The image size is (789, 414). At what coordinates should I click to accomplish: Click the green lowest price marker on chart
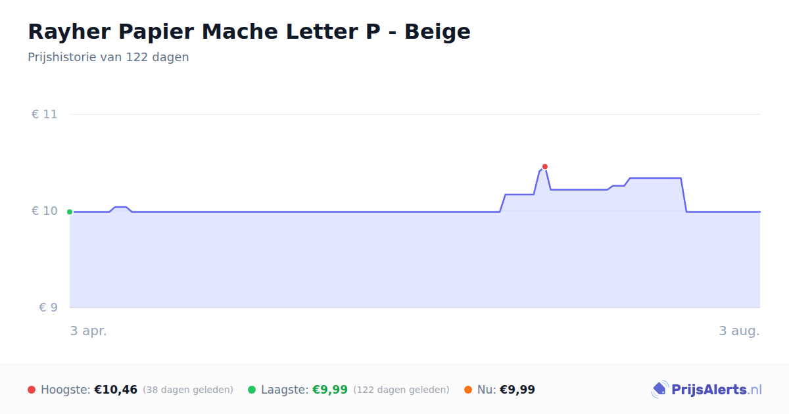pos(70,212)
